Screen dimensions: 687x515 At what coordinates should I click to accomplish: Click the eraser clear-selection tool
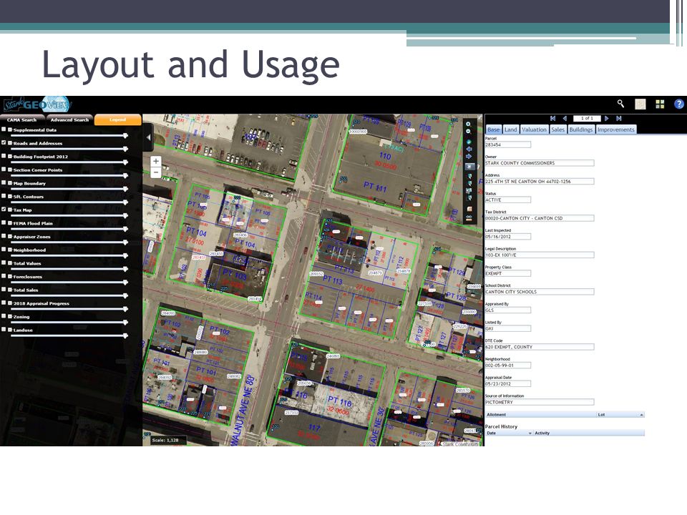click(x=469, y=209)
